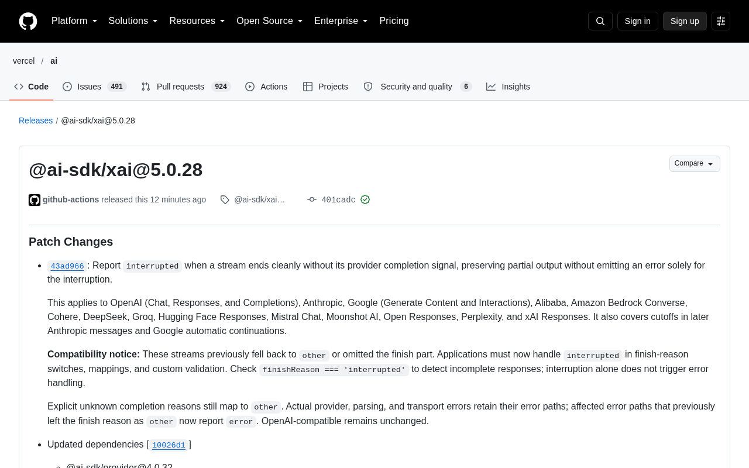
Task: Open the Issues tab
Action: [95, 87]
